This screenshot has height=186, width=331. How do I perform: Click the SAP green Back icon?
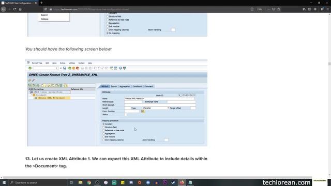click(x=70, y=68)
